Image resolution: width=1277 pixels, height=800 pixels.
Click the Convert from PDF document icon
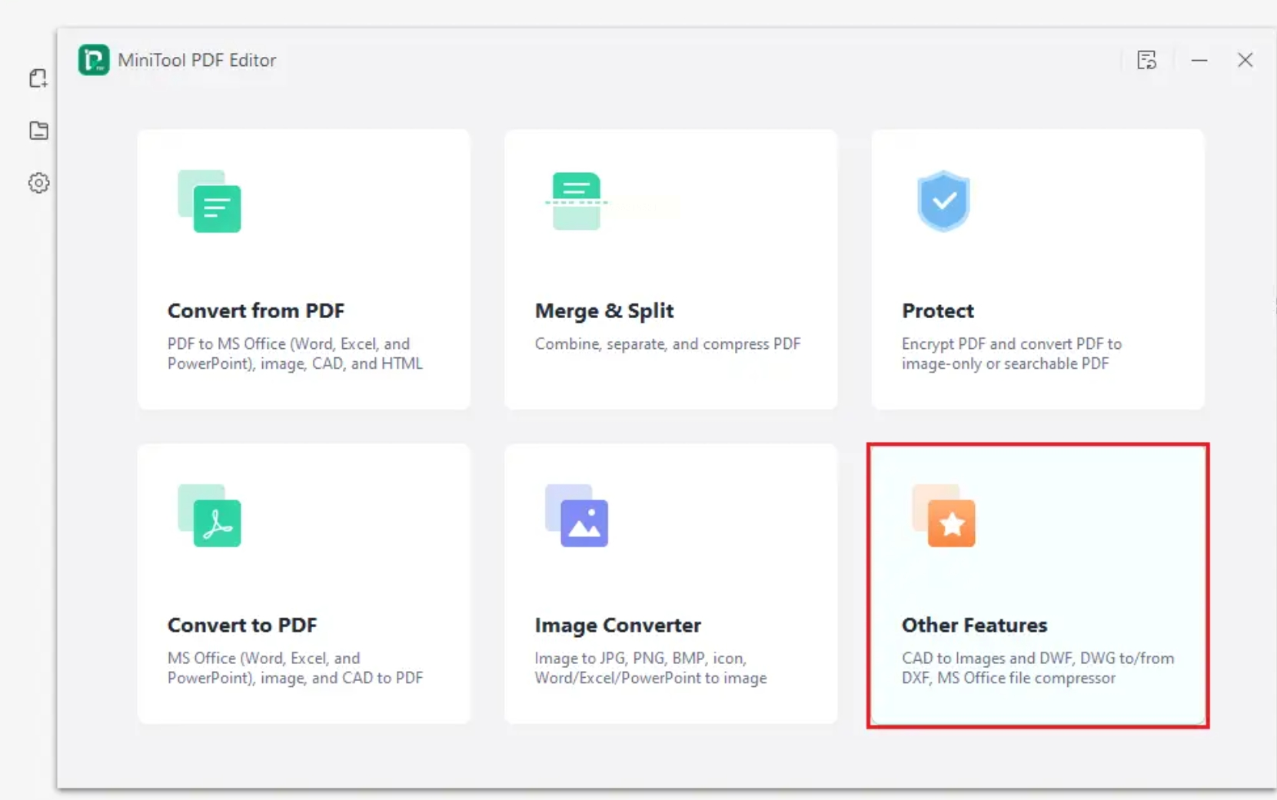click(209, 201)
